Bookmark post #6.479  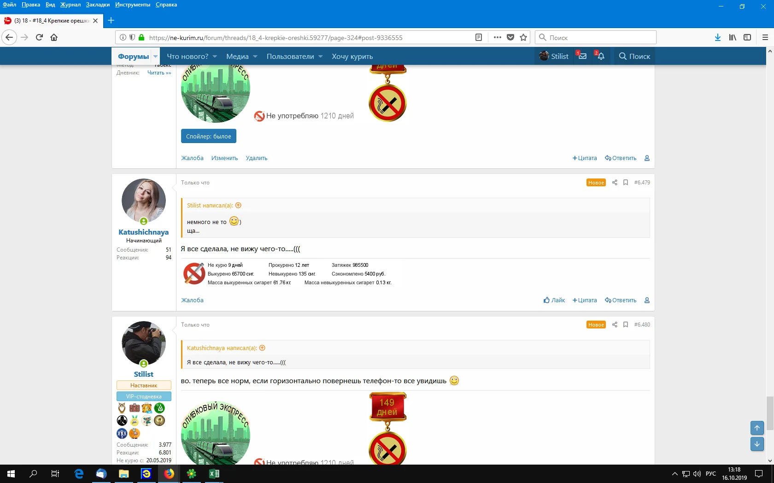[x=626, y=183]
